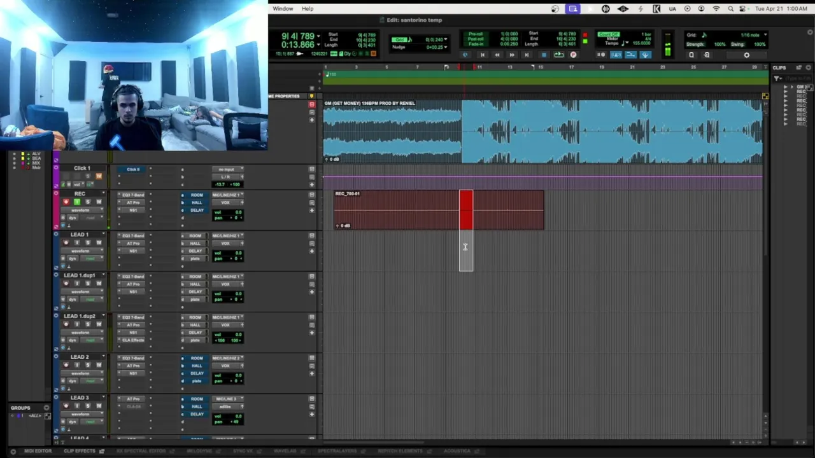Open the Wi-Fi menu bar icon

point(716,9)
